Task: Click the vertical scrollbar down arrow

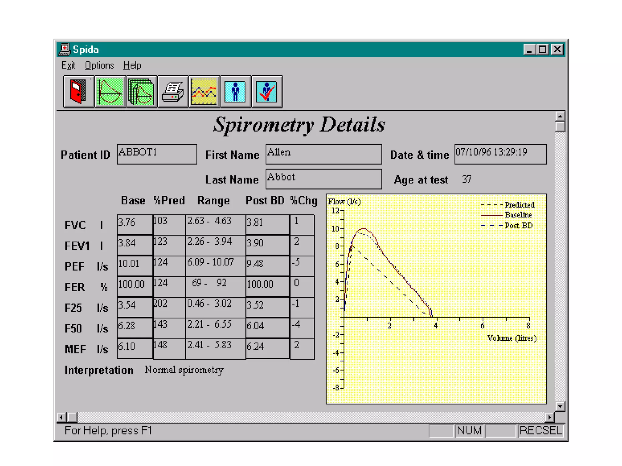Action: click(560, 406)
